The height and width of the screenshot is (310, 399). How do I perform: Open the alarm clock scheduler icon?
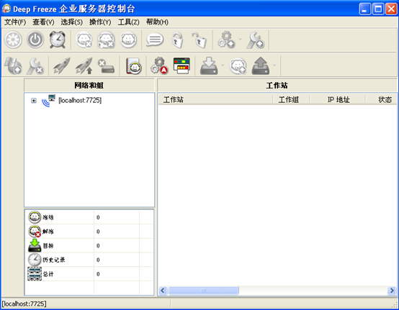(x=58, y=40)
